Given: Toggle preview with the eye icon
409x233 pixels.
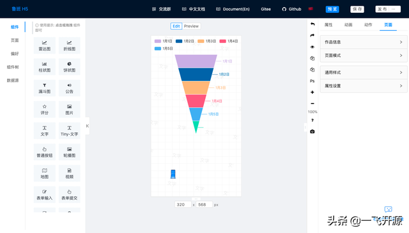Looking at the screenshot, I should (x=313, y=47).
